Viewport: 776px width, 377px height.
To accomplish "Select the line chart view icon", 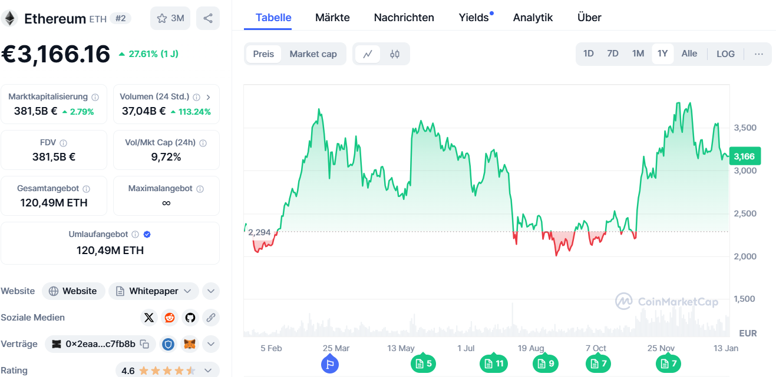I will pos(368,54).
